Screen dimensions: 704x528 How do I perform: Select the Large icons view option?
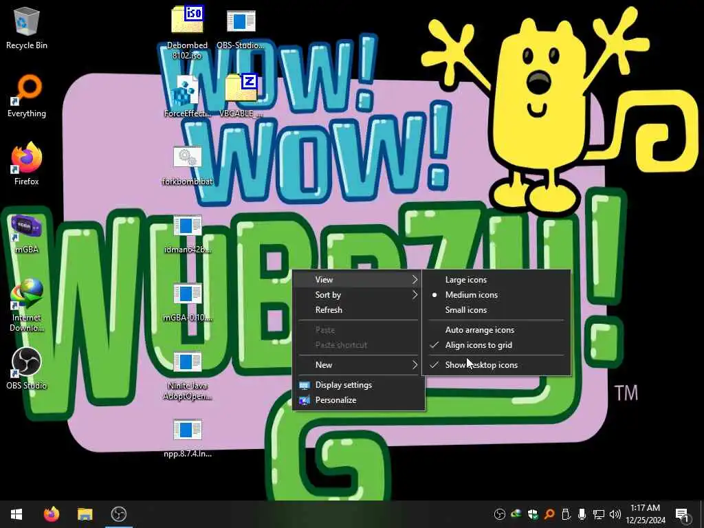click(496, 280)
